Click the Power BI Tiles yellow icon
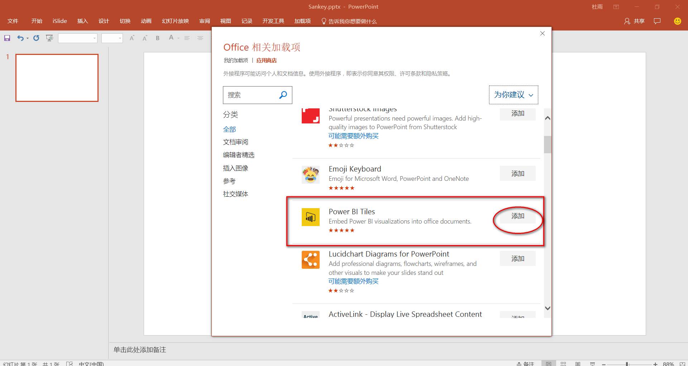The height and width of the screenshot is (366, 688). [x=310, y=217]
